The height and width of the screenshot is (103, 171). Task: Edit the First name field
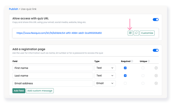coord(53,68)
